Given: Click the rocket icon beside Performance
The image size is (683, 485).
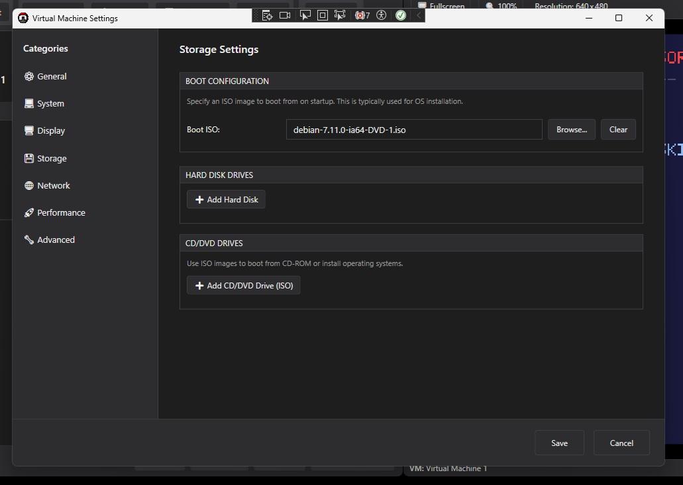Looking at the screenshot, I should tap(28, 212).
